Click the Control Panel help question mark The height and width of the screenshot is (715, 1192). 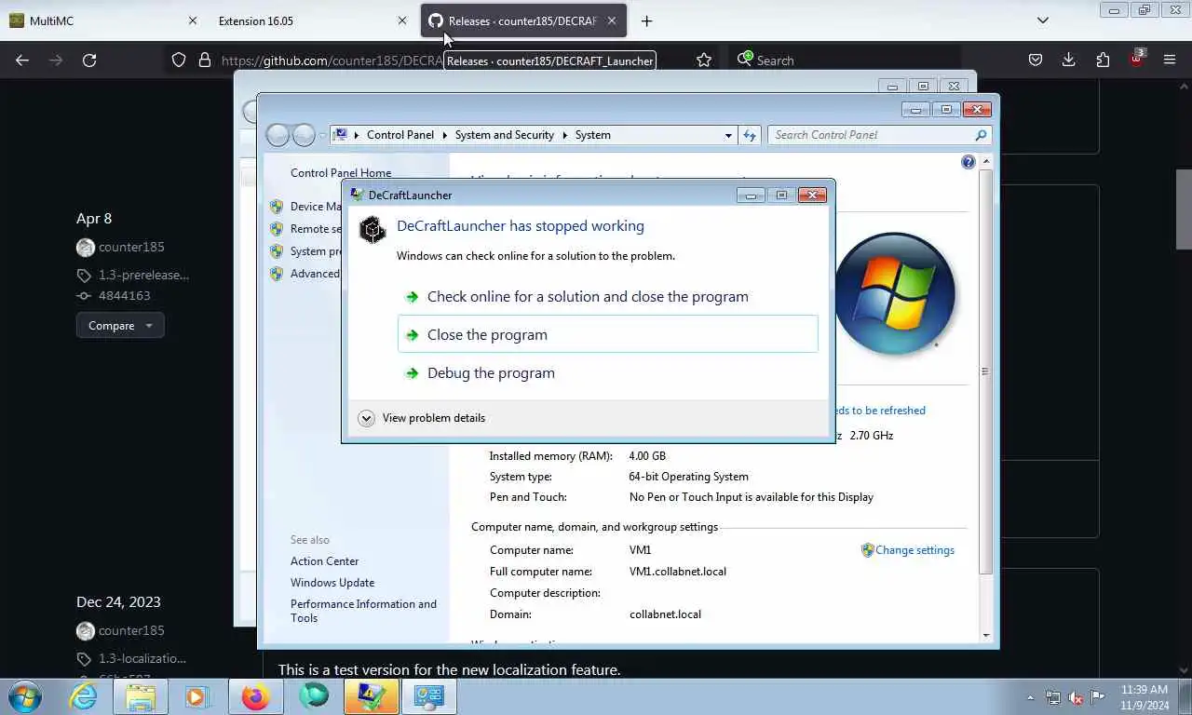tap(968, 162)
